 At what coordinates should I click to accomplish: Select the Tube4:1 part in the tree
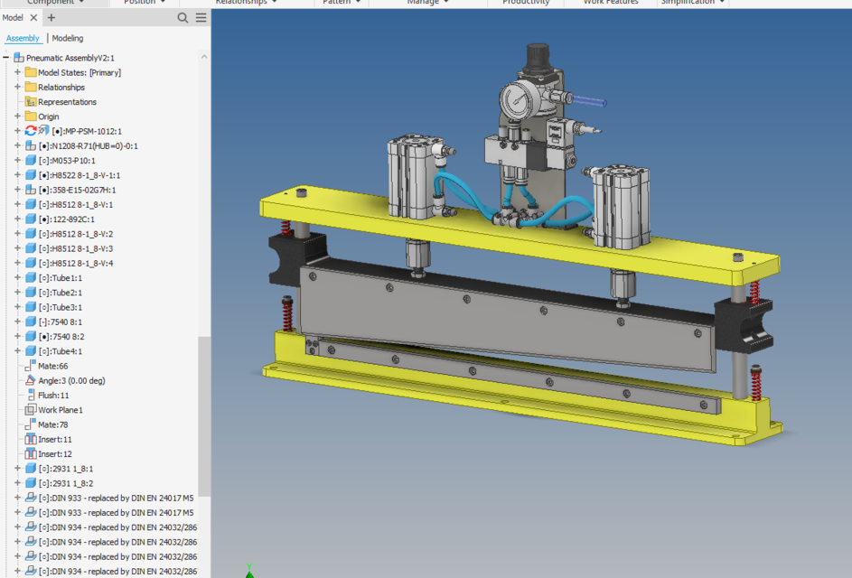click(x=61, y=351)
